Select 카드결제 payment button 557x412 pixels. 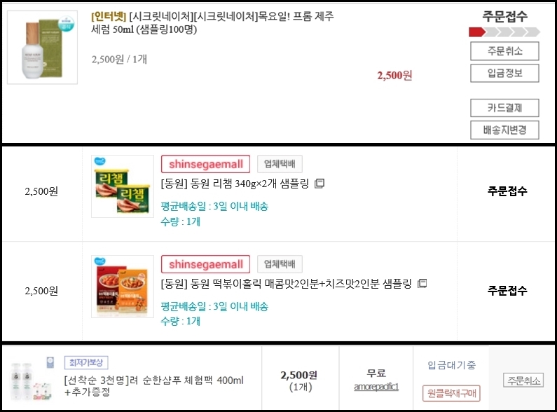(x=504, y=108)
